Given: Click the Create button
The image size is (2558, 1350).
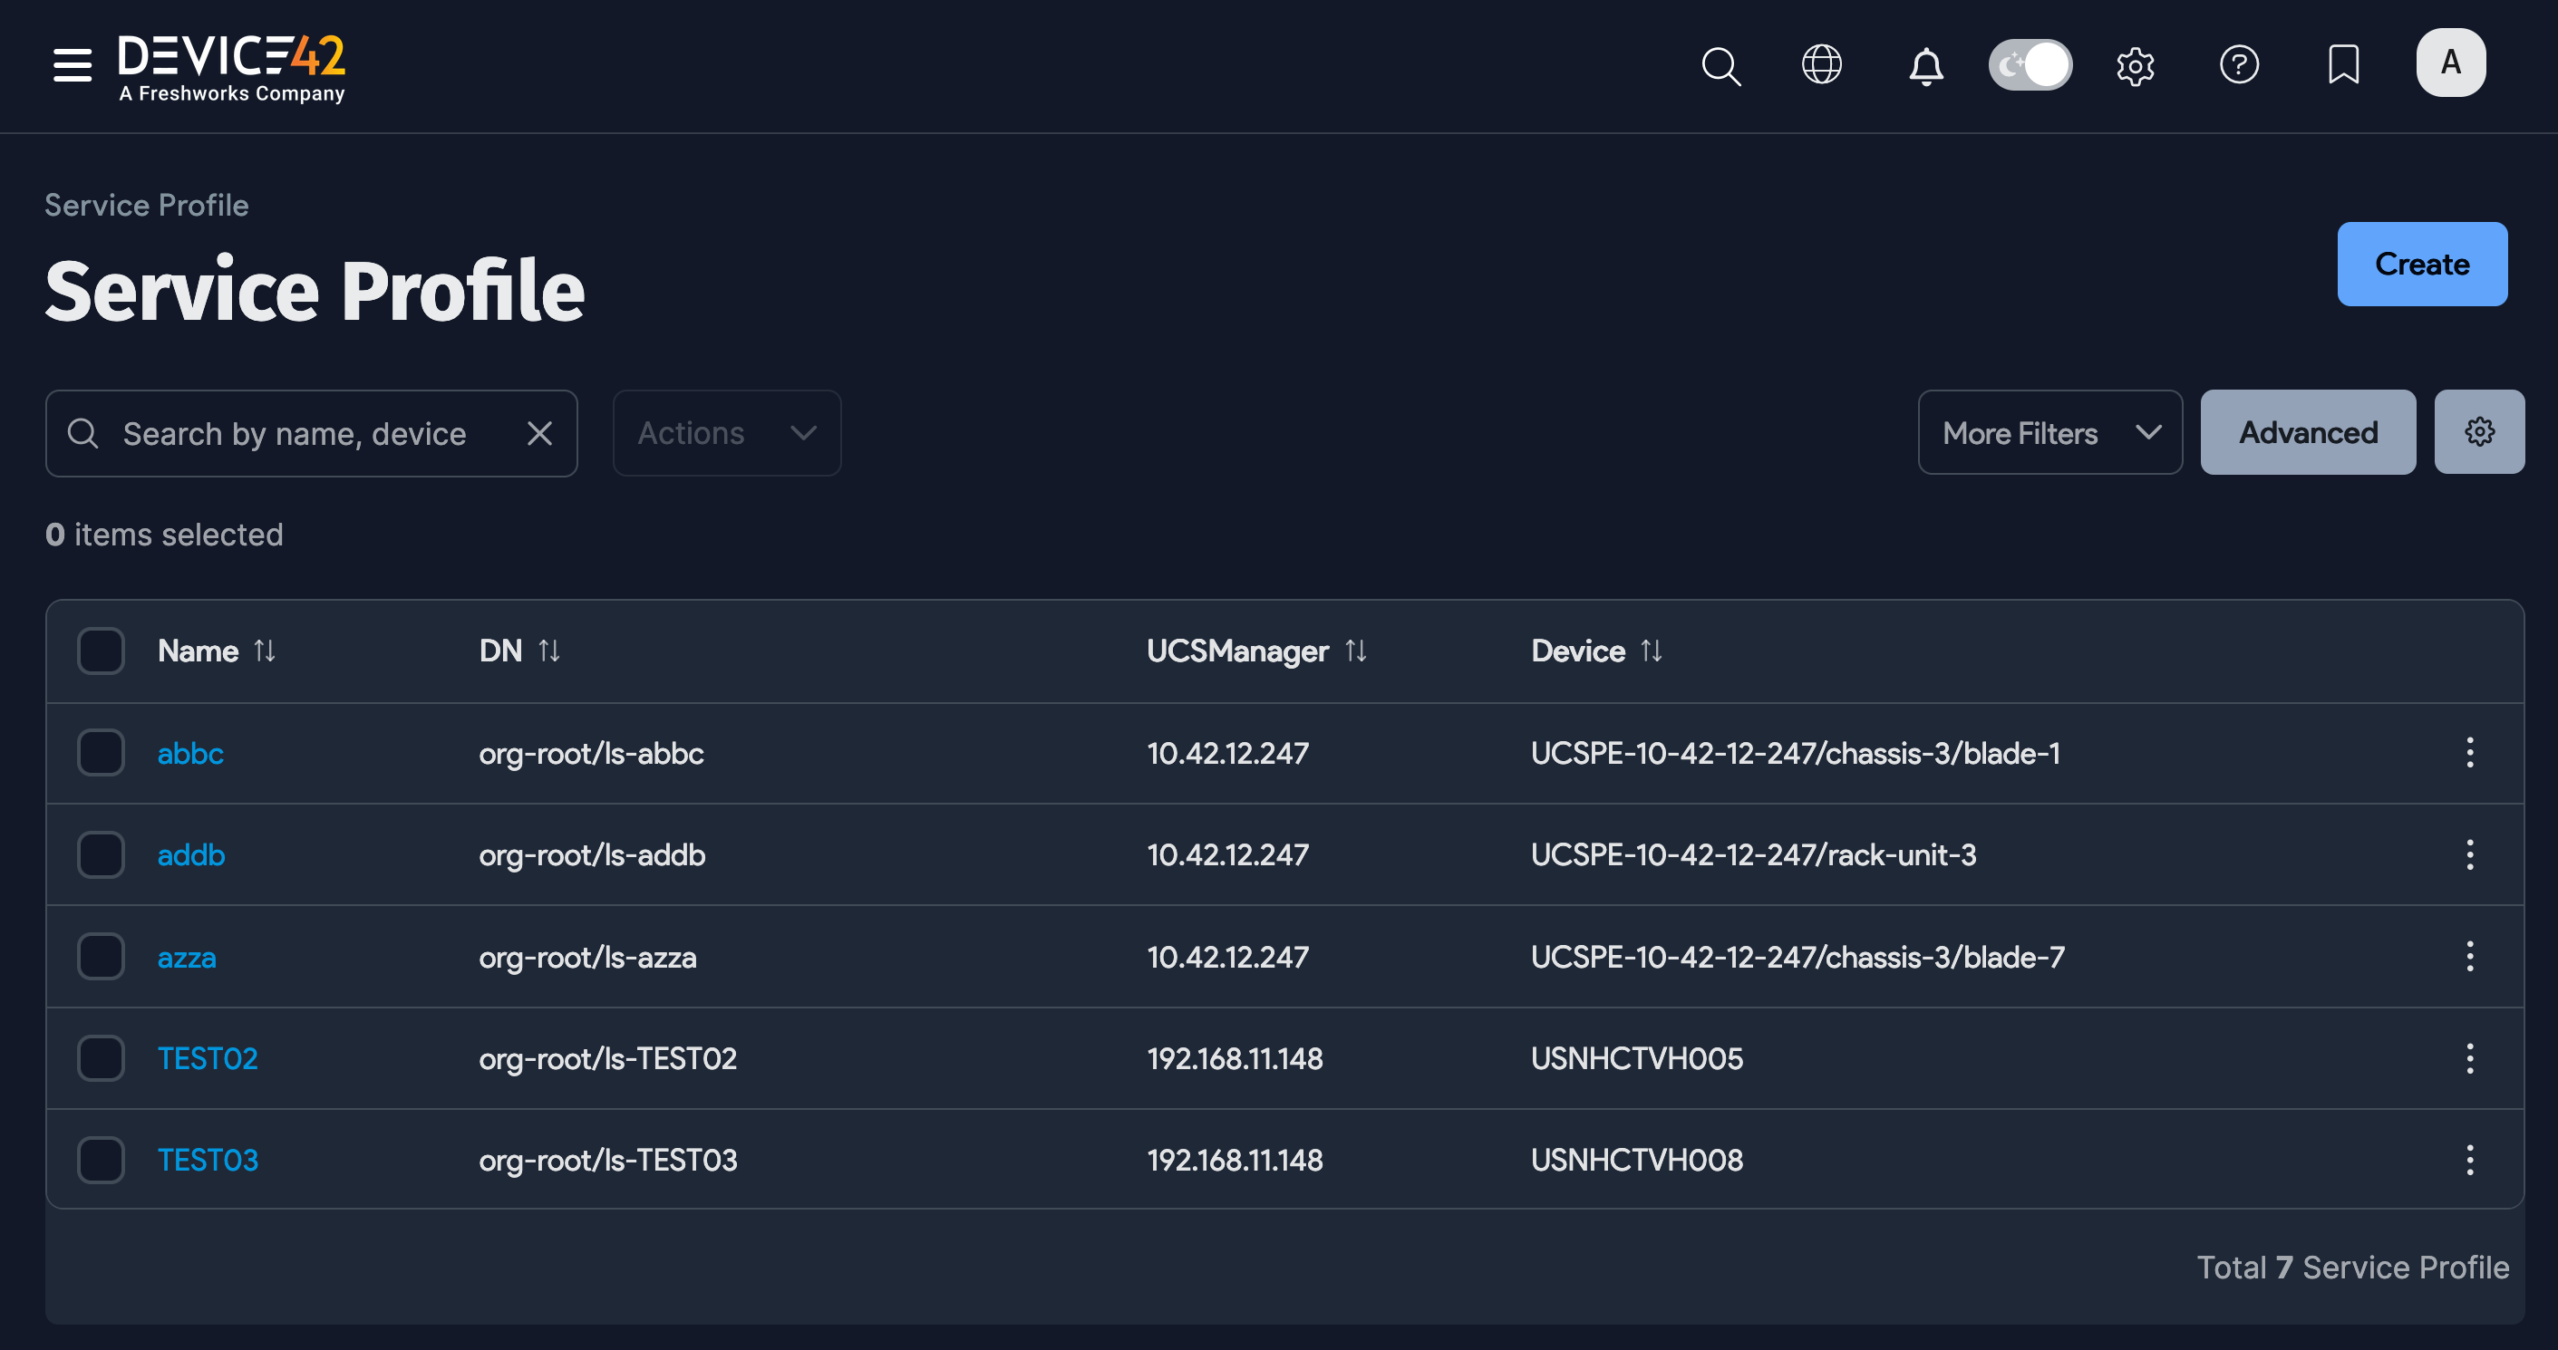Looking at the screenshot, I should [x=2421, y=264].
